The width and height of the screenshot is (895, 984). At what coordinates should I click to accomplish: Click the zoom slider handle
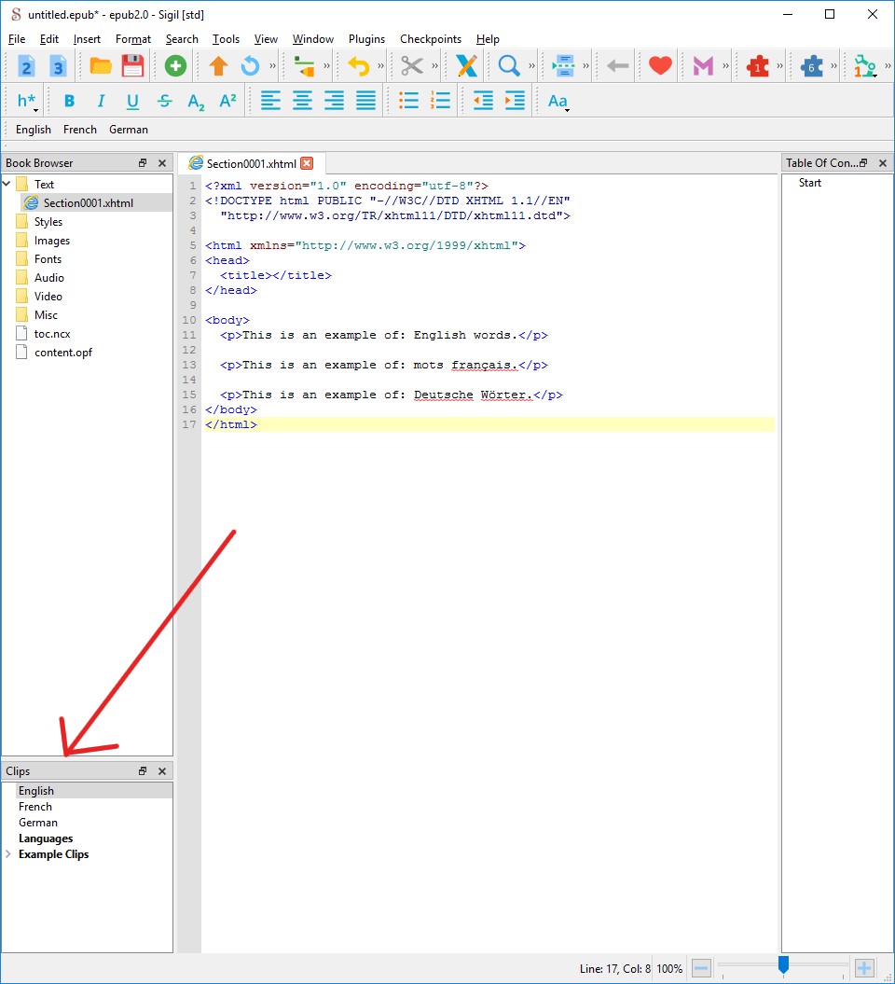coord(783,965)
